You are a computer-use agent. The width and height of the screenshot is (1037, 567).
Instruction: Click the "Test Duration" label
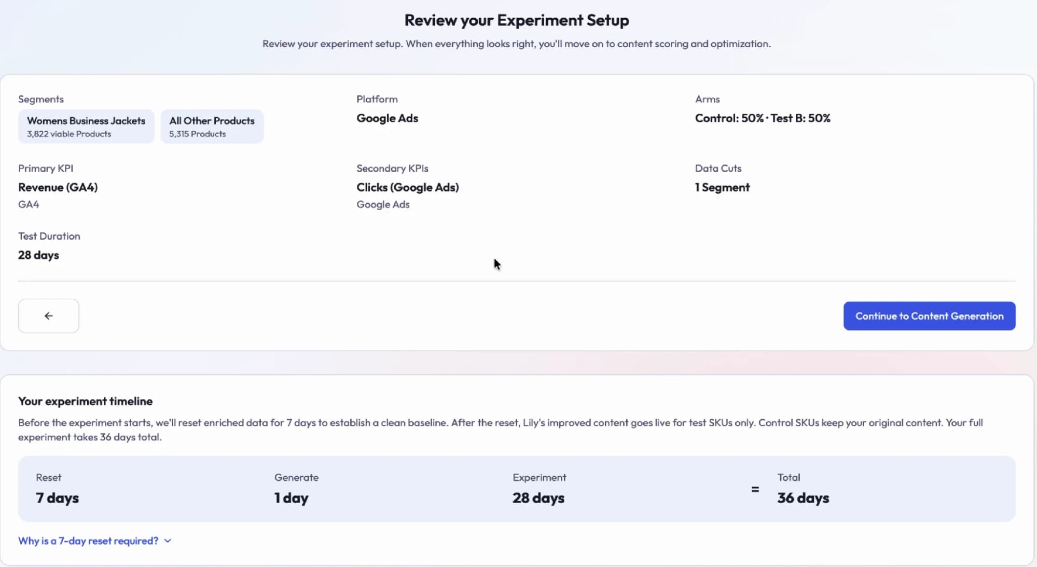point(49,236)
